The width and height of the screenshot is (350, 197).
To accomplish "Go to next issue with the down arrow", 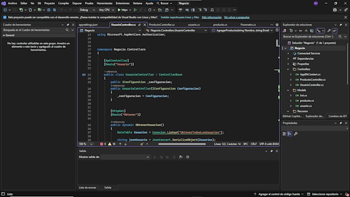I will pos(126,144).
